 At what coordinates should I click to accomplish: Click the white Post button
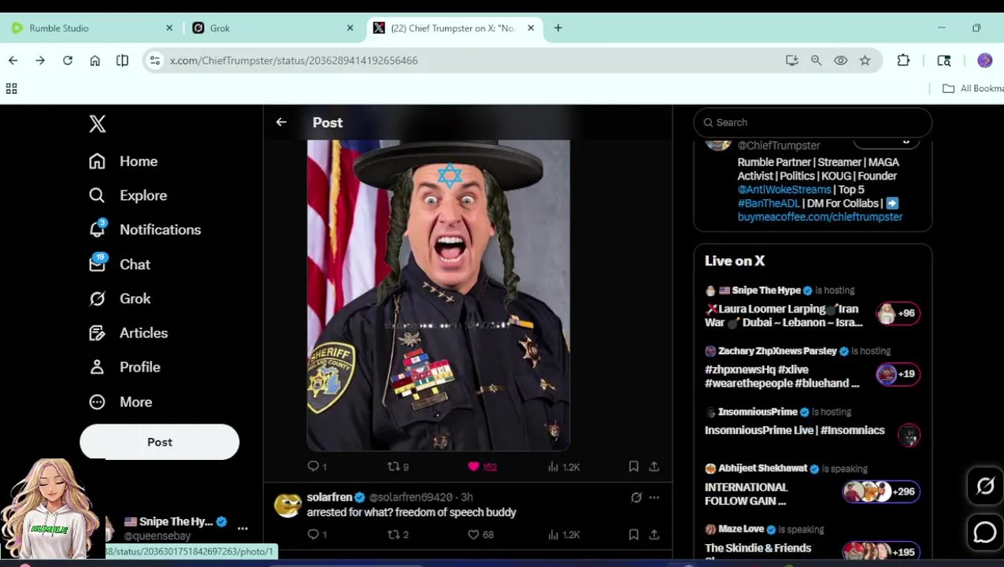(x=160, y=442)
